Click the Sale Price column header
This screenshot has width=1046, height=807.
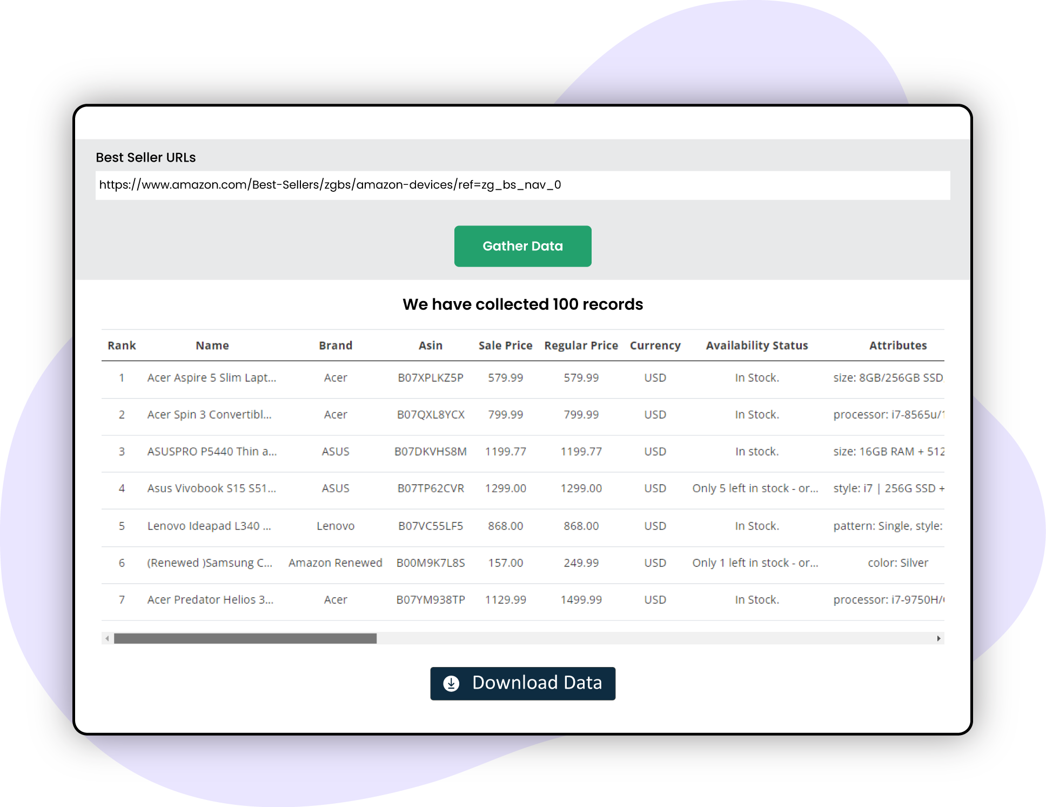tap(505, 345)
